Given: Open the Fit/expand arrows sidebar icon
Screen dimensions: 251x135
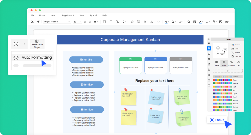Looking at the screenshot, I should 209,75.
